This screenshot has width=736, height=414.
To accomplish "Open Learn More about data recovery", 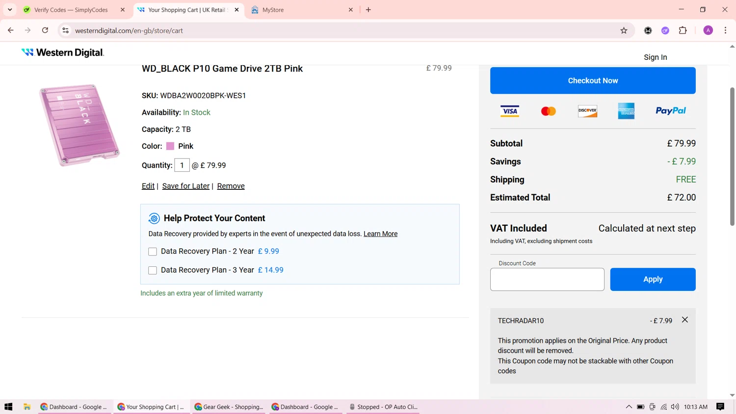I will click(x=380, y=234).
